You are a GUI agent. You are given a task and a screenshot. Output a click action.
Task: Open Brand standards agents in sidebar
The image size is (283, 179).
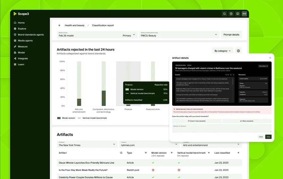click(x=31, y=35)
